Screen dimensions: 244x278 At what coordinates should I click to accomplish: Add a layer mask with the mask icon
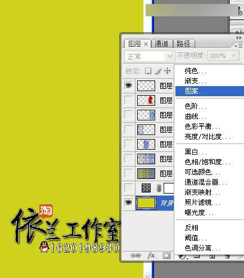(x=166, y=255)
